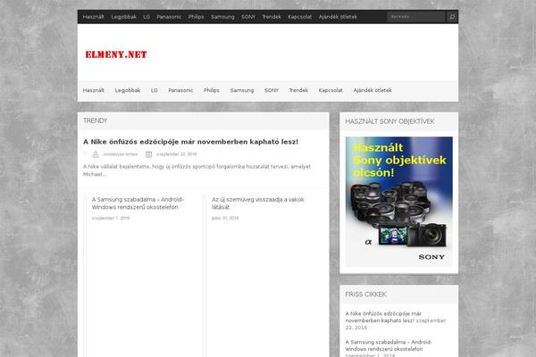The image size is (536, 357).
Task: Click the szeptember 1, 2016 date under Samsung article
Action: [111, 218]
